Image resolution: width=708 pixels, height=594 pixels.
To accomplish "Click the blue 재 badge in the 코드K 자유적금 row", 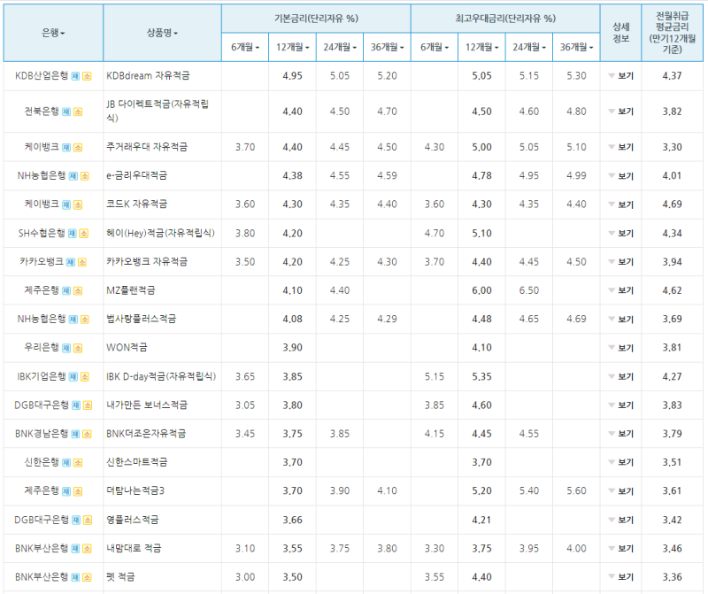I will click(66, 205).
